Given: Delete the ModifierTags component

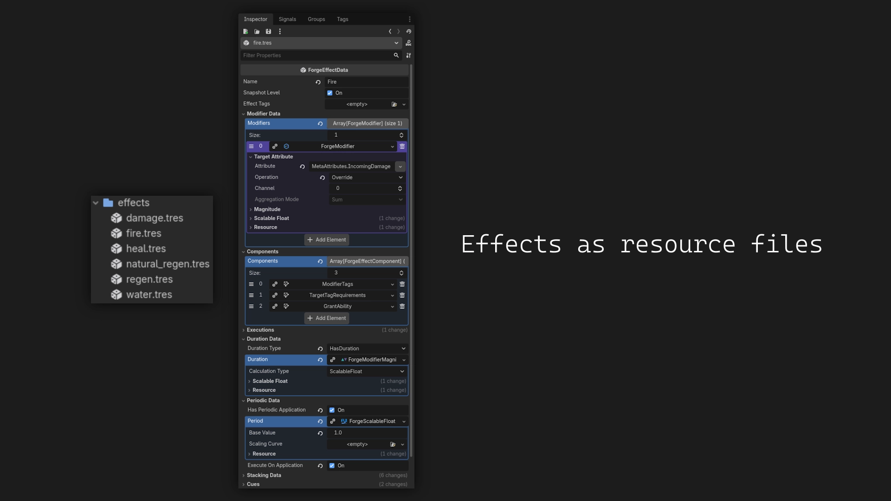Looking at the screenshot, I should pos(402,284).
